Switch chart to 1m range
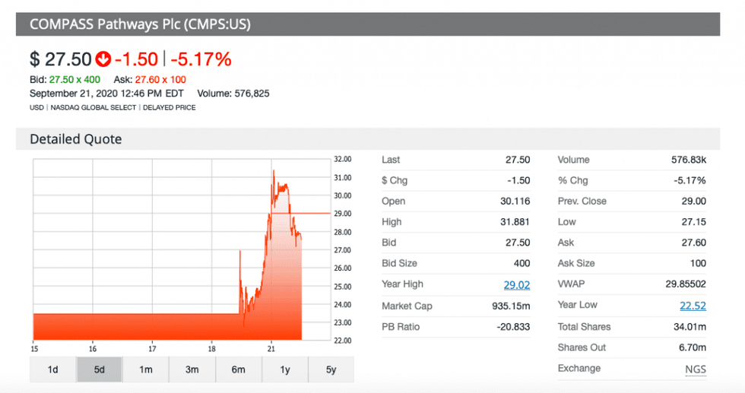The width and height of the screenshot is (745, 393). tap(145, 369)
